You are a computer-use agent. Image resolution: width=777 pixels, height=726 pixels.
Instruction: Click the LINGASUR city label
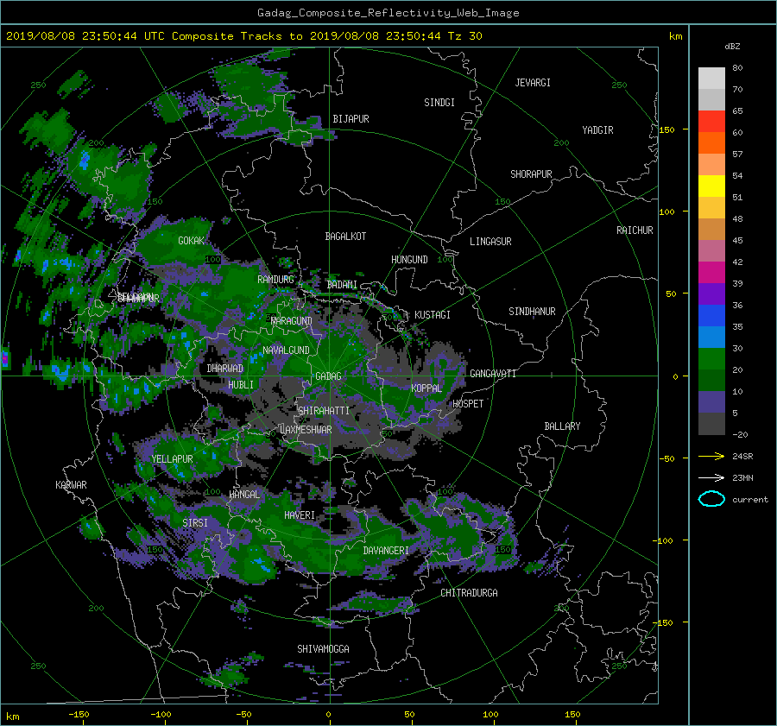click(490, 242)
